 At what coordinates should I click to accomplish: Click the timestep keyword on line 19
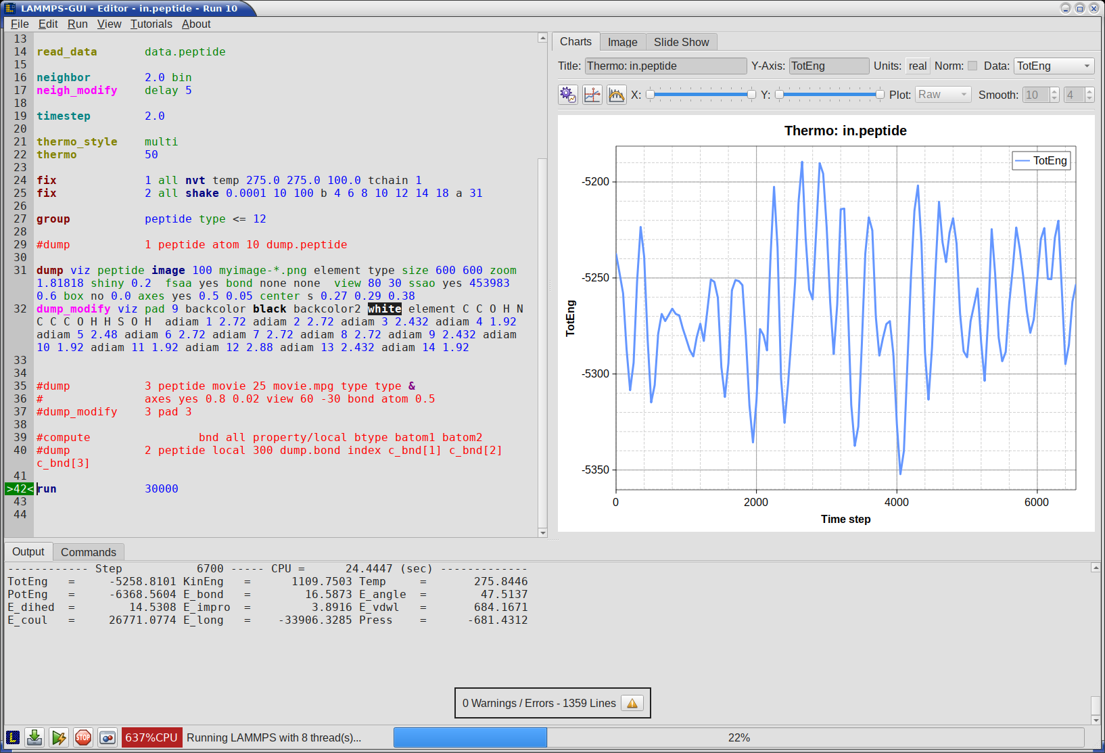[x=64, y=116]
